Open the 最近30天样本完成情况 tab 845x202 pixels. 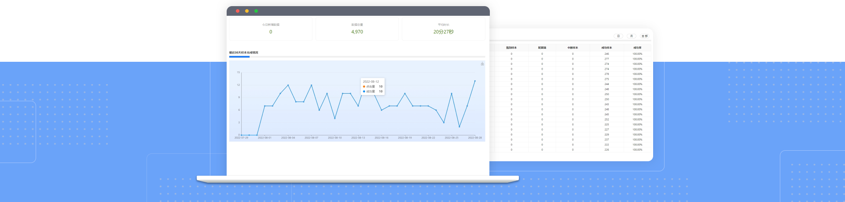click(x=244, y=53)
